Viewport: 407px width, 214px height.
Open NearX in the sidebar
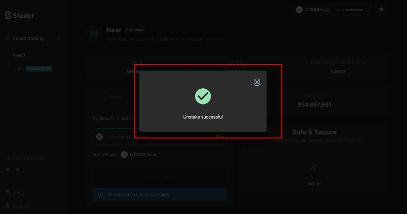coord(19,55)
